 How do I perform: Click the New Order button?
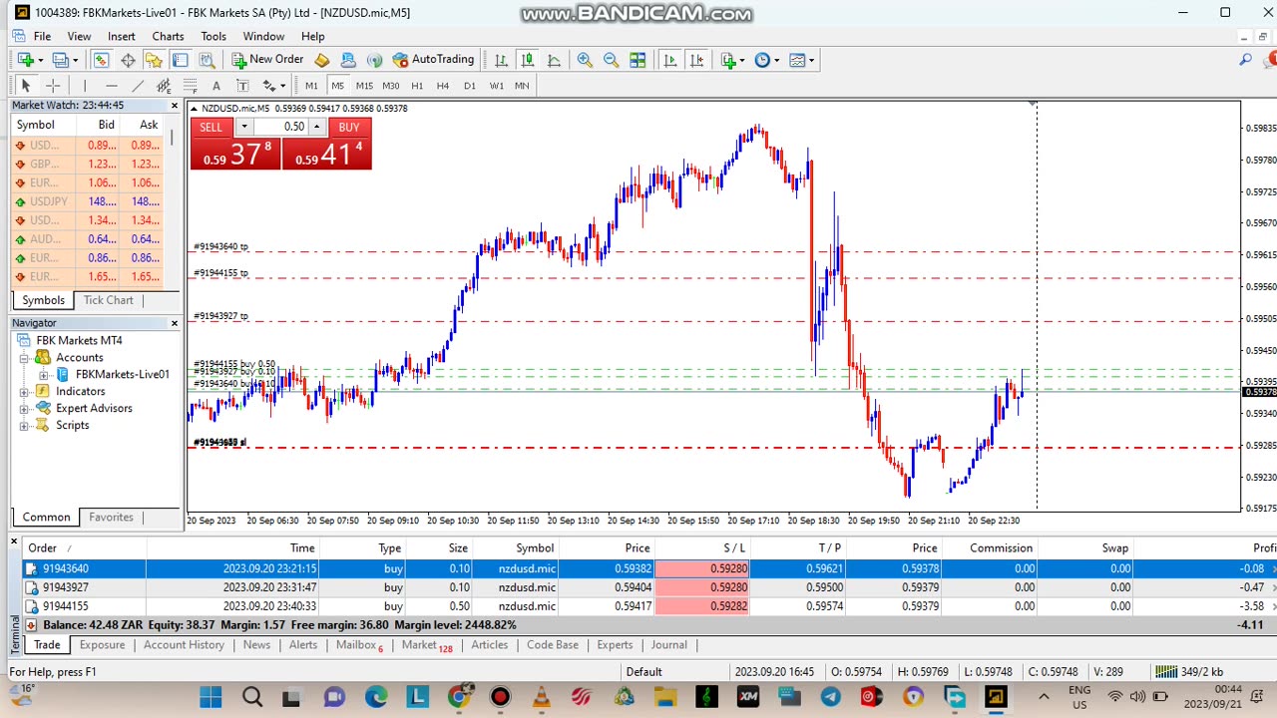[267, 60]
